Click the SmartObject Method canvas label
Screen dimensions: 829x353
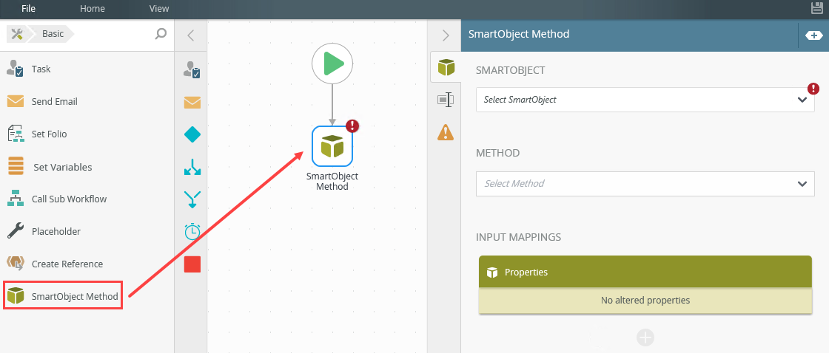pyautogui.click(x=332, y=182)
